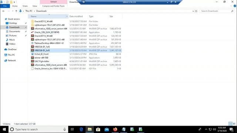This screenshot has width=237, height=133.
Task: Open Desktop in the navigation pane
Action: pyautogui.click(x=13, y=23)
